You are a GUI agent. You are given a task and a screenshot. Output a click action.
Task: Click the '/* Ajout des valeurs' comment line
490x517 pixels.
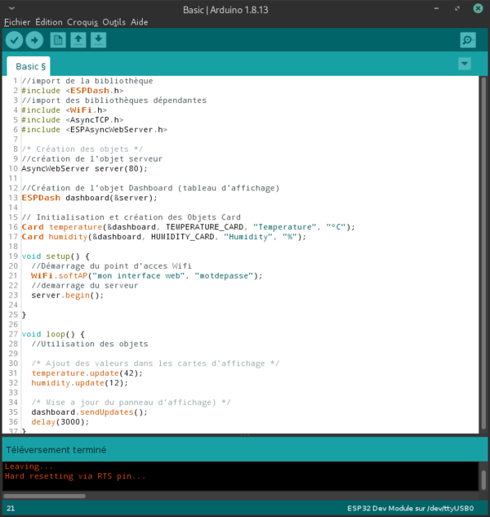pyautogui.click(x=155, y=363)
